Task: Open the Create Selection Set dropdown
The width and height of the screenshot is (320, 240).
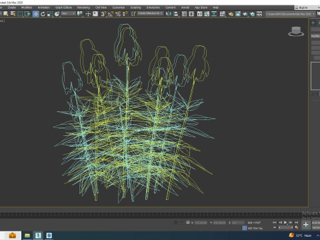Action: coord(150,13)
